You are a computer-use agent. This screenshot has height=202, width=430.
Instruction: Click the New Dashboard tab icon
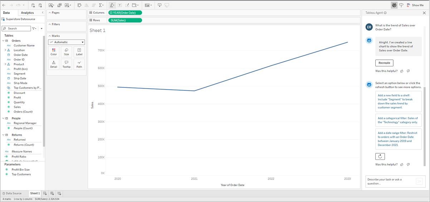click(52, 193)
